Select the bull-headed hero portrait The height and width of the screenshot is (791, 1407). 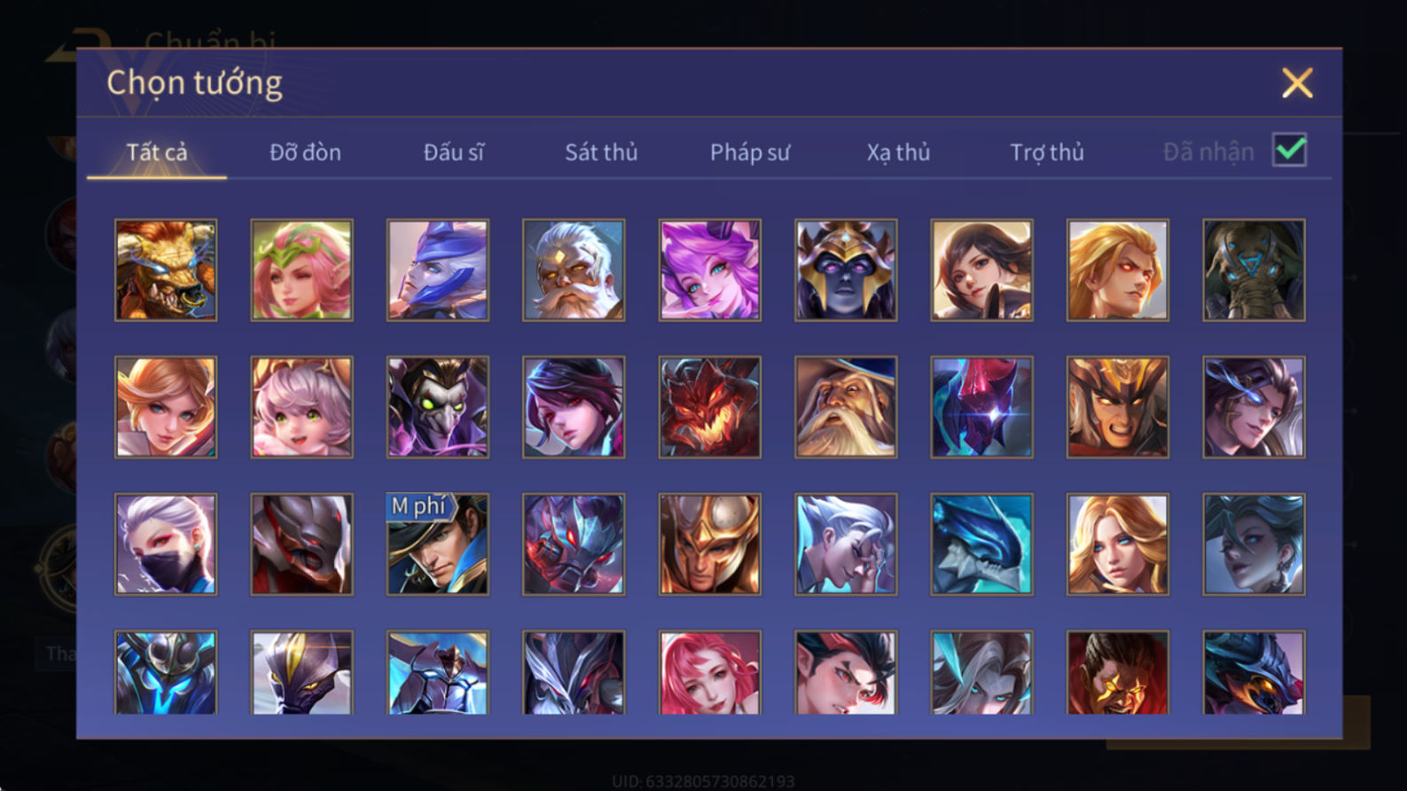click(x=166, y=270)
